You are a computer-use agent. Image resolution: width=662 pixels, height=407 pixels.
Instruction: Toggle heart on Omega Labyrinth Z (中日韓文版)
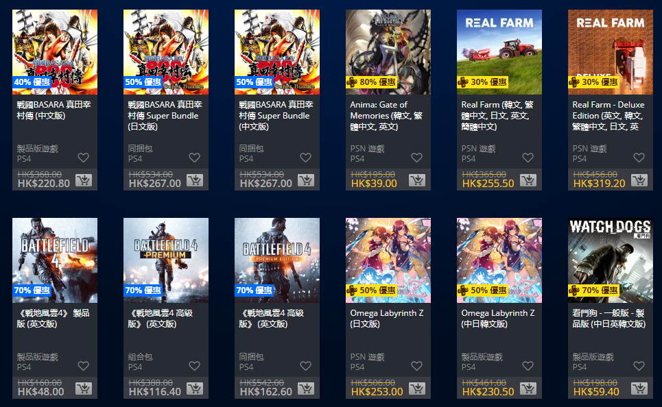[x=528, y=366]
